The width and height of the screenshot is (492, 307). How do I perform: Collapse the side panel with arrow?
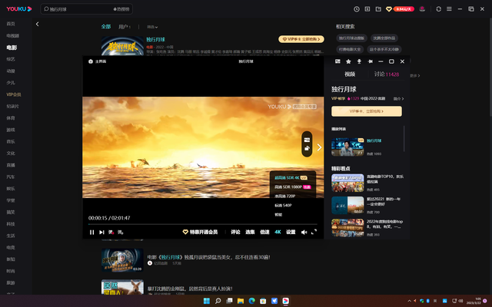click(x=319, y=147)
